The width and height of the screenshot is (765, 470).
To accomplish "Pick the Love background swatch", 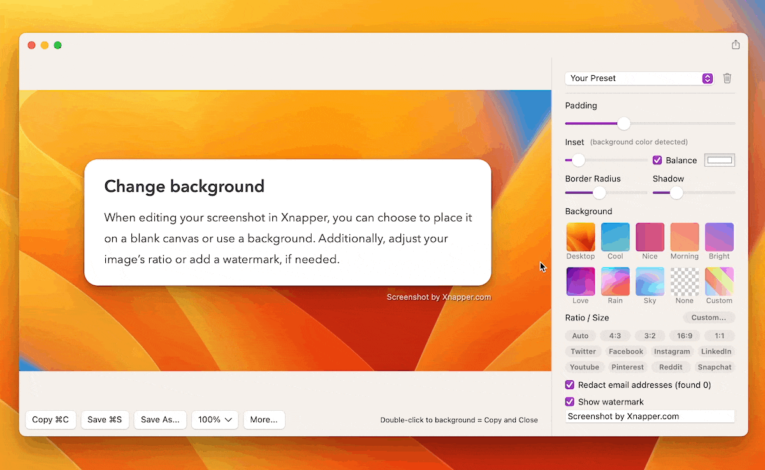I will [x=581, y=281].
